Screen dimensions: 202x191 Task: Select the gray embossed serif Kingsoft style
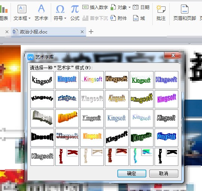coord(92,118)
